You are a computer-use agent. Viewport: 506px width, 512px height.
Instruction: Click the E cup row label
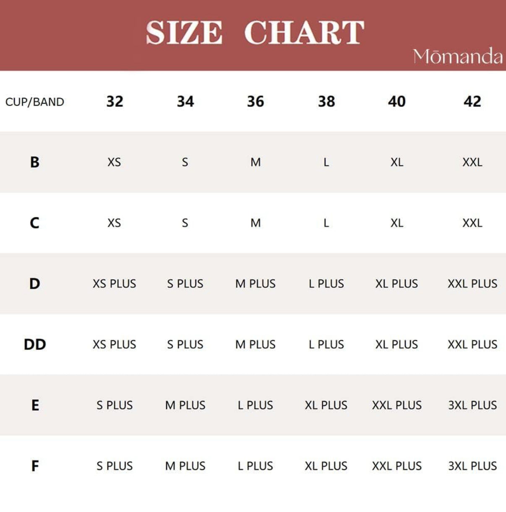coord(35,405)
